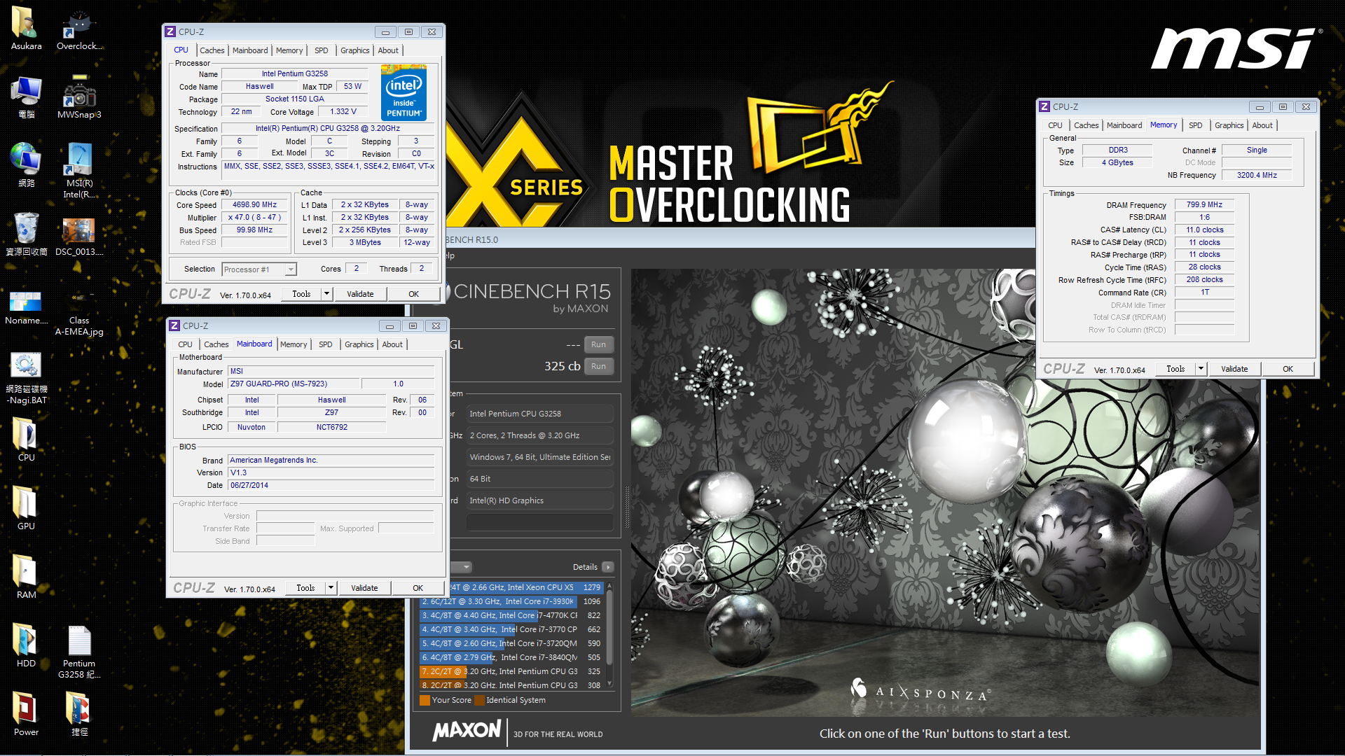
Task: Open the Cinebench ranking dropdown left of Details
Action: point(462,567)
